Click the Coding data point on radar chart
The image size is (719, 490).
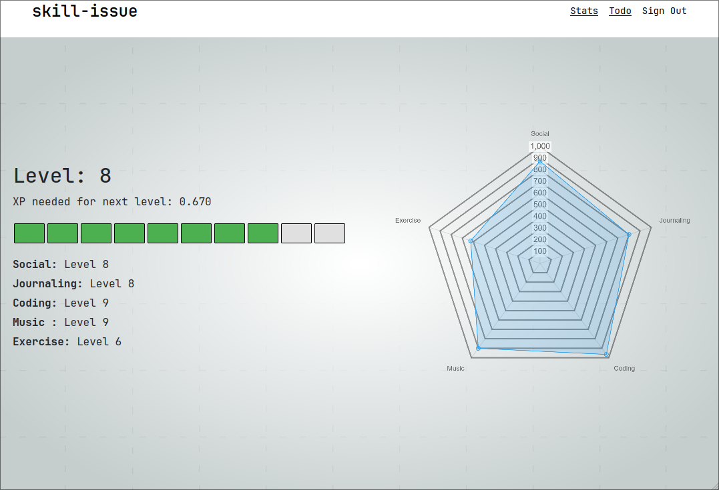[606, 354]
